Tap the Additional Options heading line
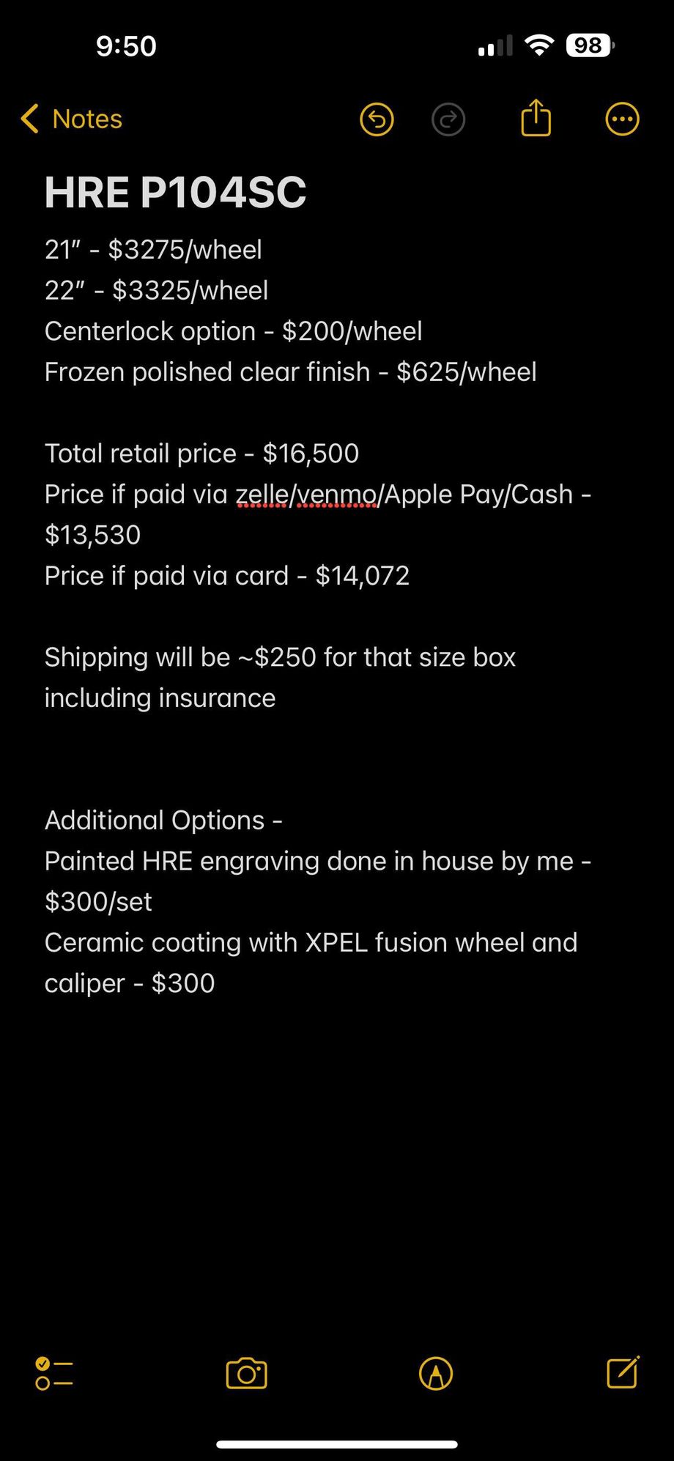 click(163, 821)
